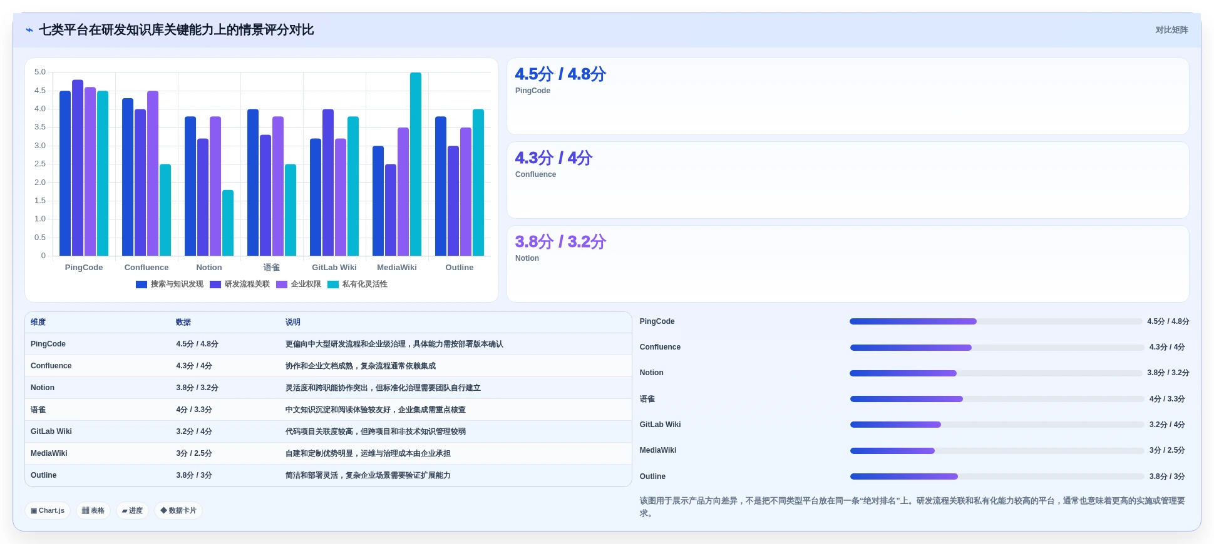Click the GitLab Wiki label on the chart axis
This screenshot has height=544, width=1214.
[x=334, y=268]
